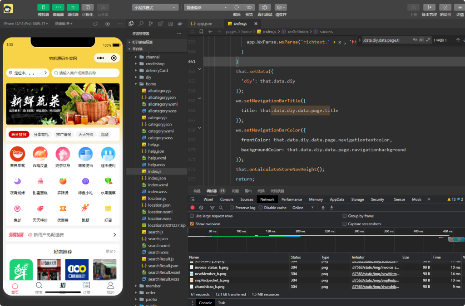
Task: Click the red record network log button
Action: (x=193, y=208)
